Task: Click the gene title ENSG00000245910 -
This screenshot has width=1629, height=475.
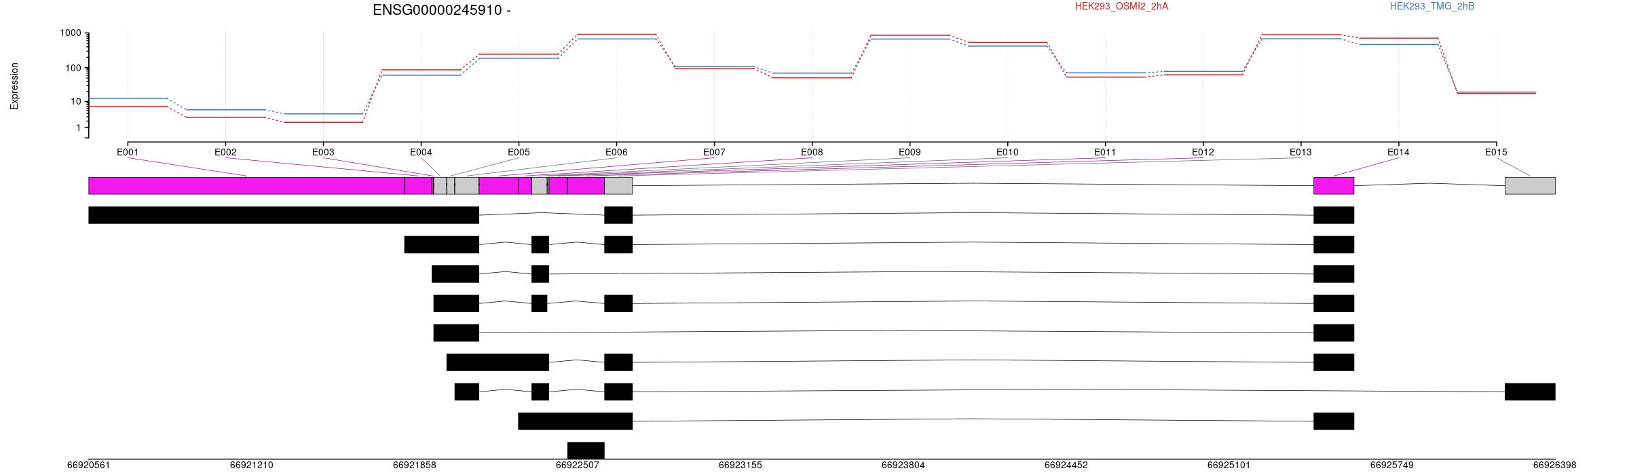Action: [442, 10]
